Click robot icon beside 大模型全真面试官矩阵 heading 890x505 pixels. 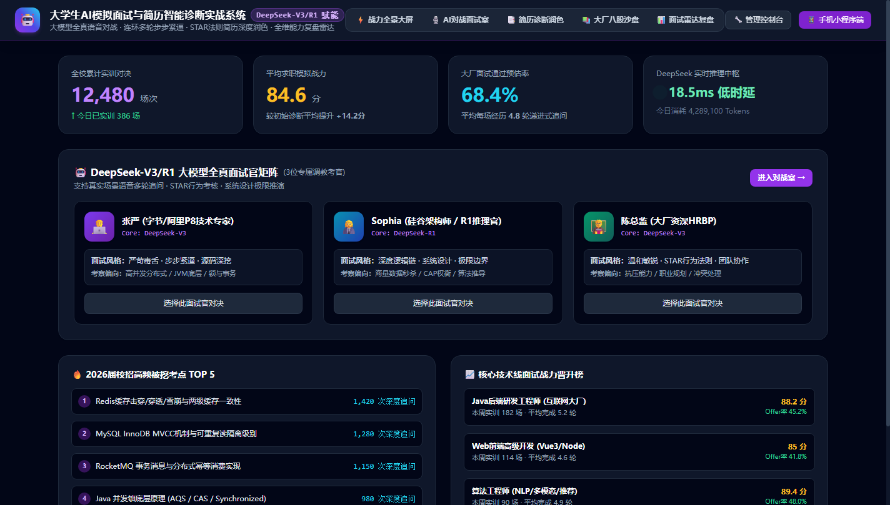(80, 173)
